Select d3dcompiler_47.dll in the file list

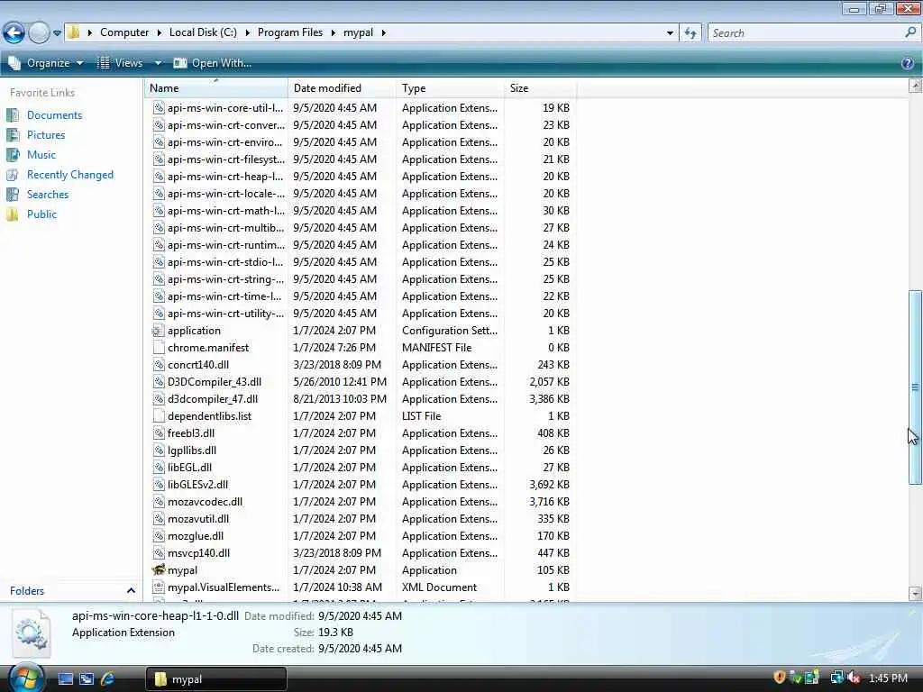[213, 399]
